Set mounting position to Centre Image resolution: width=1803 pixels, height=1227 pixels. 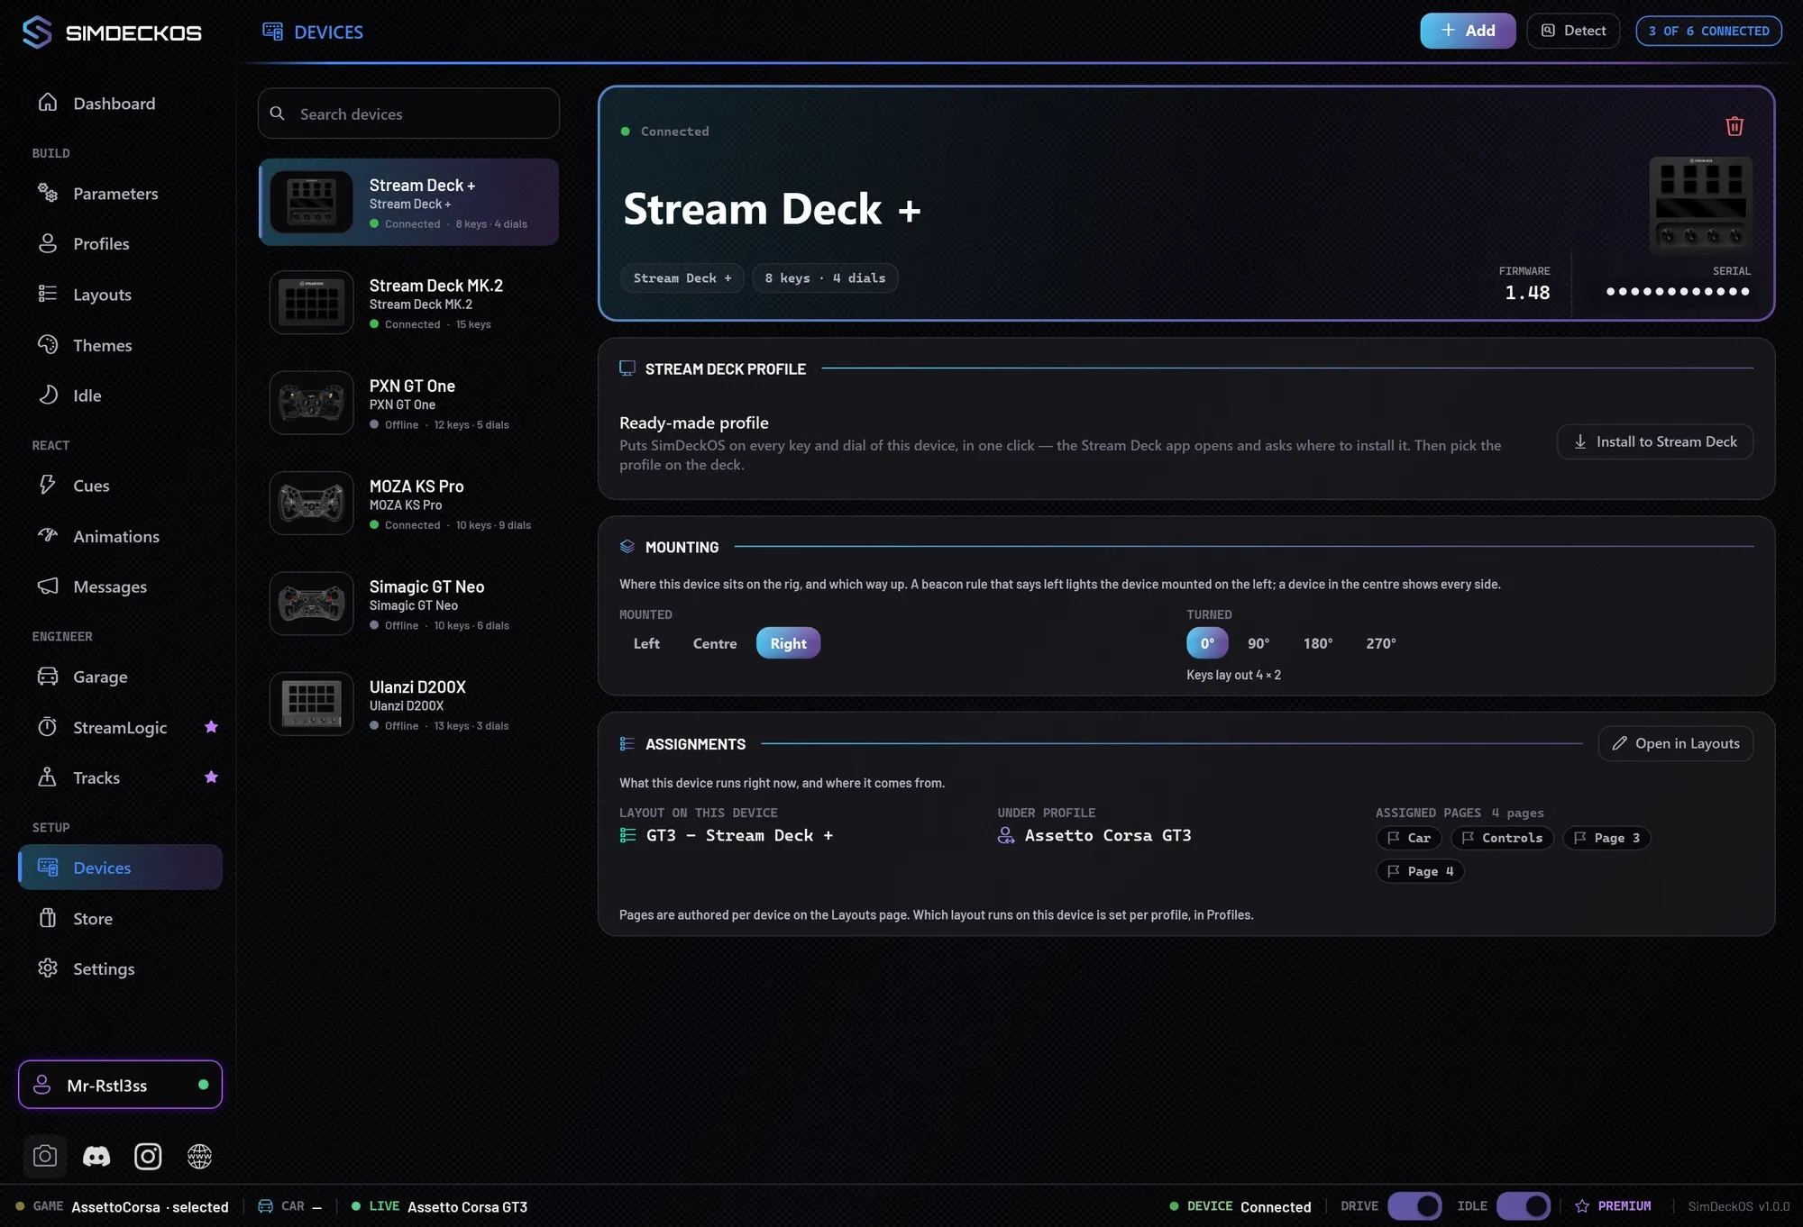pos(715,643)
